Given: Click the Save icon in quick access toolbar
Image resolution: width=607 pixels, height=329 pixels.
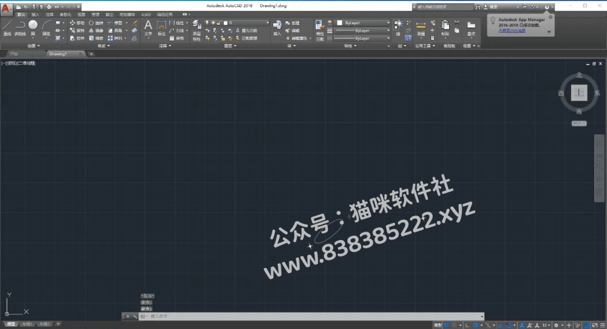Looking at the screenshot, I should 34,7.
